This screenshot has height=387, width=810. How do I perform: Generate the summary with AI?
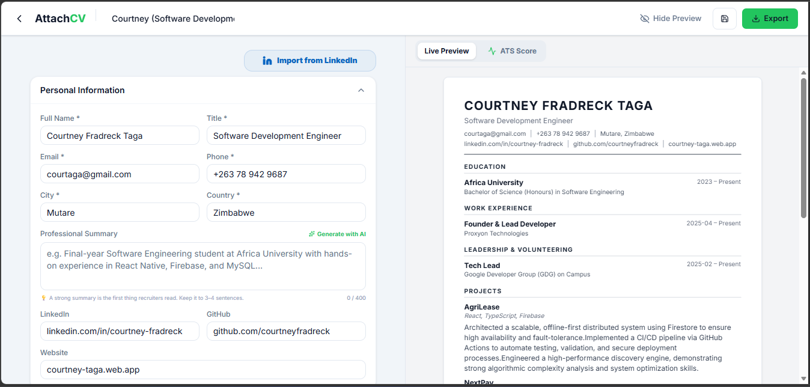tap(337, 234)
